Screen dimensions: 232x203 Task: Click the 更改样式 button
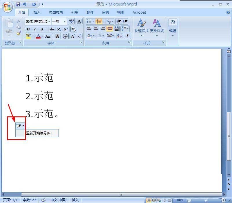[157, 28]
